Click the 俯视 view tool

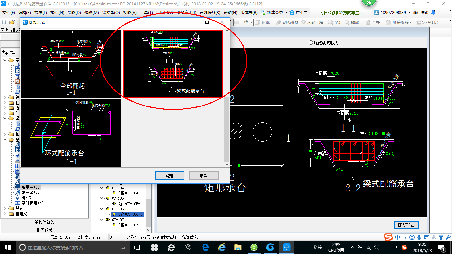coord(263,22)
